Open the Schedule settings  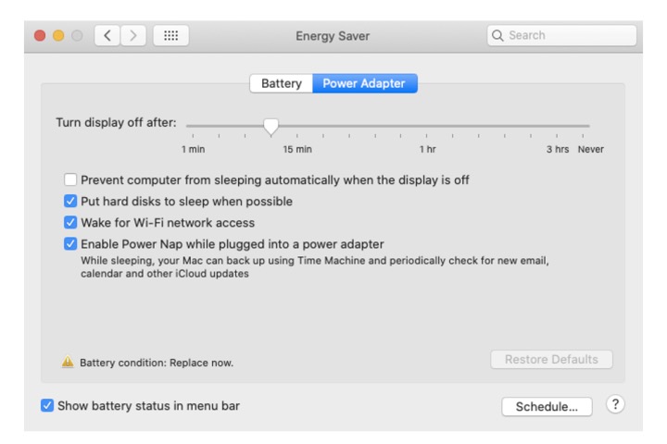click(x=547, y=407)
